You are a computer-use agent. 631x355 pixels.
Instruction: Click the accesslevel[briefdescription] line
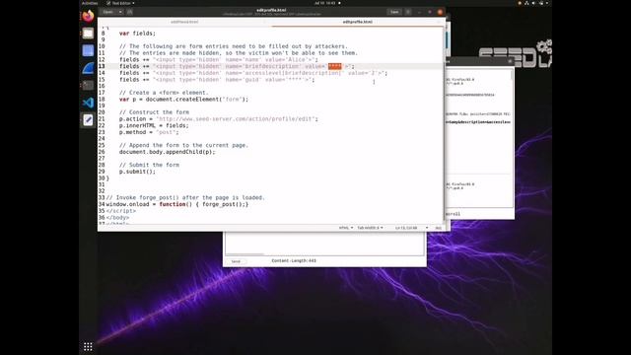click(x=253, y=73)
